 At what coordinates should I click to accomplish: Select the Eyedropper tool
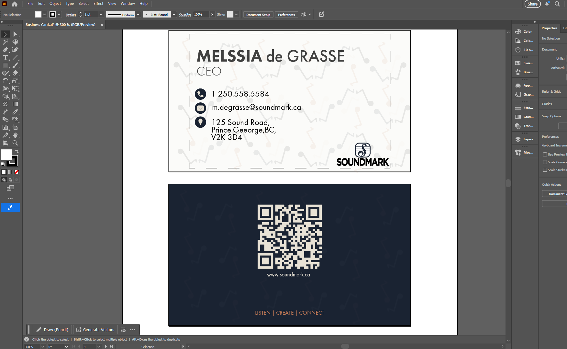pos(15,112)
